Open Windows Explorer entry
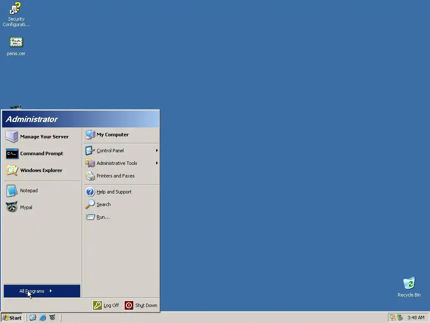The width and height of the screenshot is (430, 323). click(x=42, y=170)
